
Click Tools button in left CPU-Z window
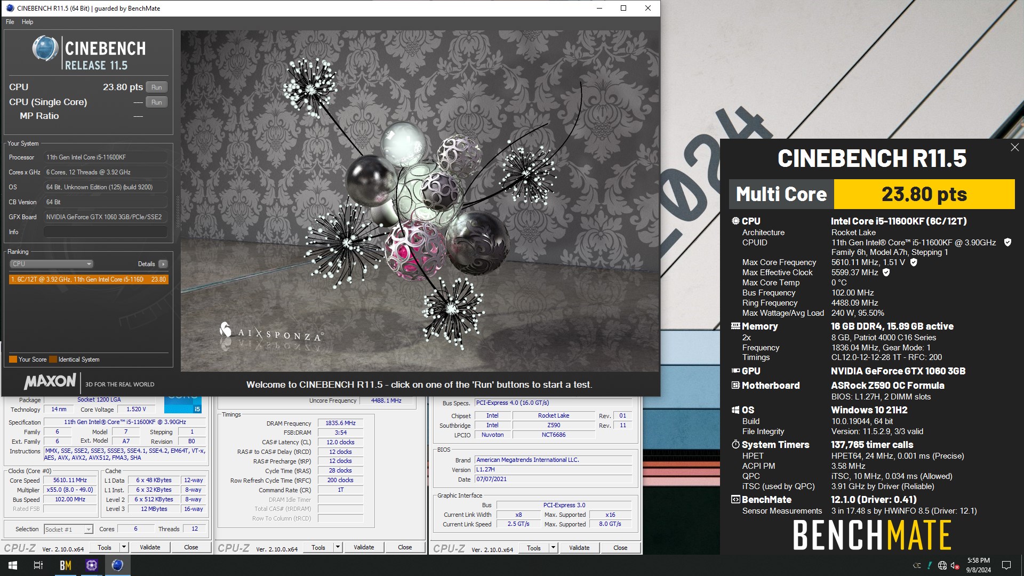(105, 547)
